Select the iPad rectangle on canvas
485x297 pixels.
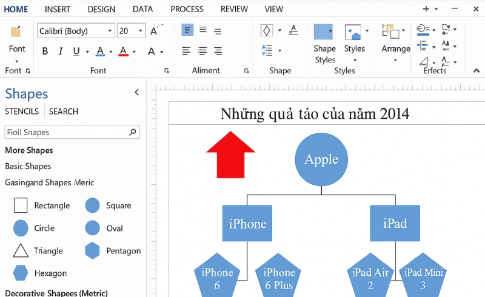(x=395, y=223)
